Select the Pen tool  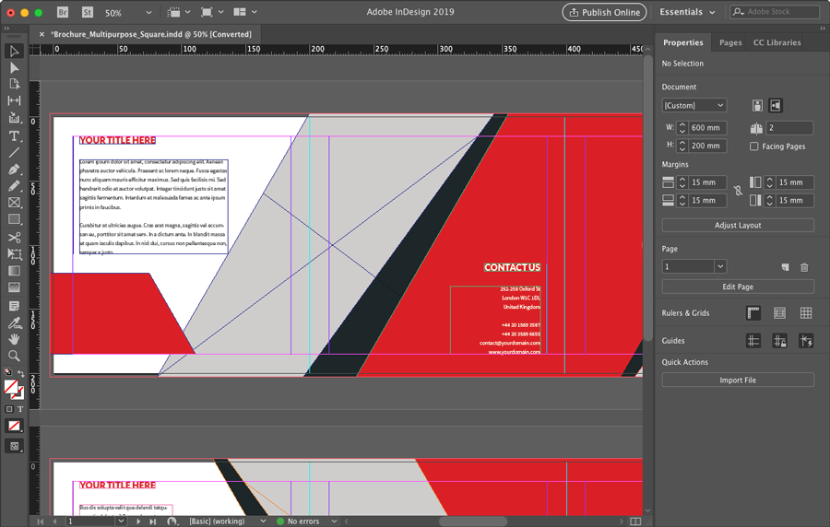tap(14, 170)
